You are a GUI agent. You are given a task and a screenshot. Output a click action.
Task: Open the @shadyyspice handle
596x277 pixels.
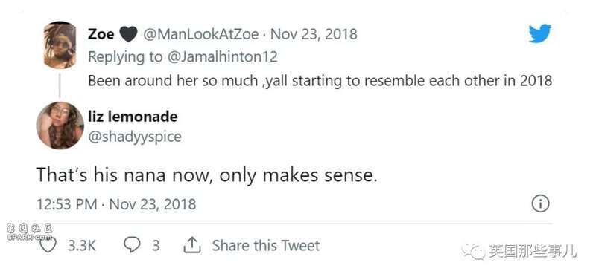(135, 137)
